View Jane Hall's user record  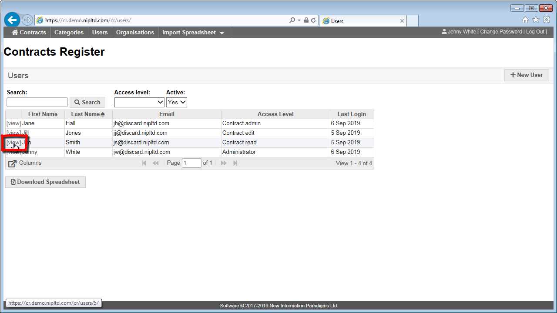(13, 123)
